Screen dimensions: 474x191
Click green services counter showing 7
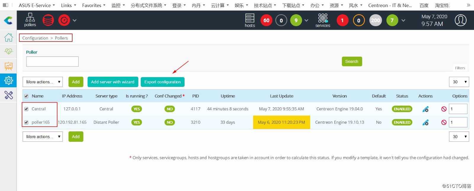tap(392, 20)
